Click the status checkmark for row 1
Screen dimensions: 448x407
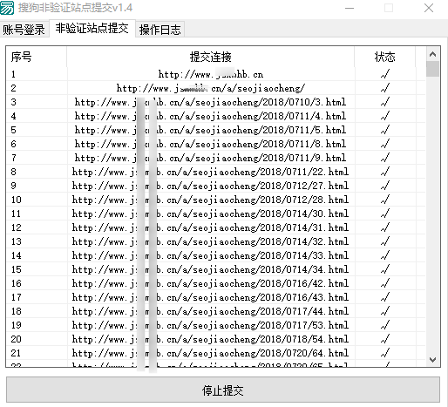click(x=384, y=74)
